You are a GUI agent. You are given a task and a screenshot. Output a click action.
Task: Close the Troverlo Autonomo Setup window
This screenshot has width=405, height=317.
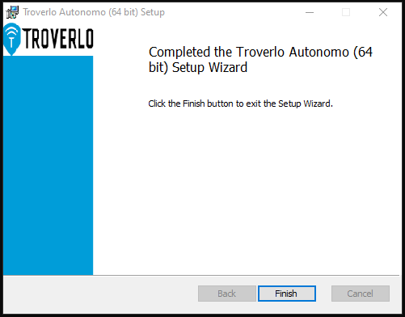(x=383, y=12)
